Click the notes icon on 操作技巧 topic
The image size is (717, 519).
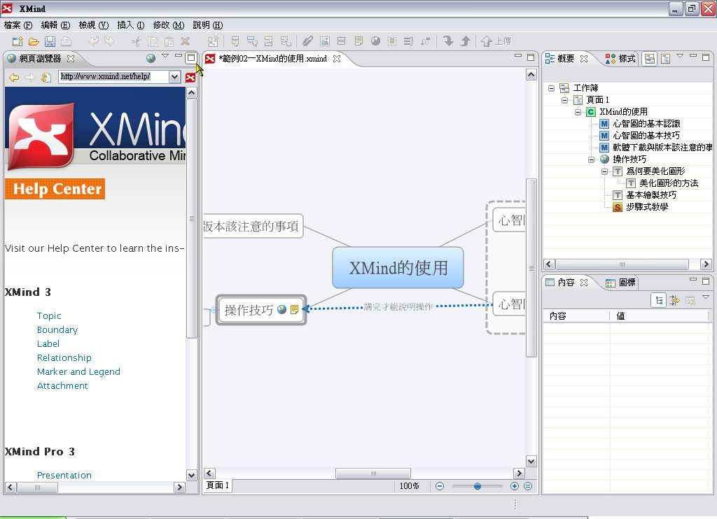(x=295, y=309)
